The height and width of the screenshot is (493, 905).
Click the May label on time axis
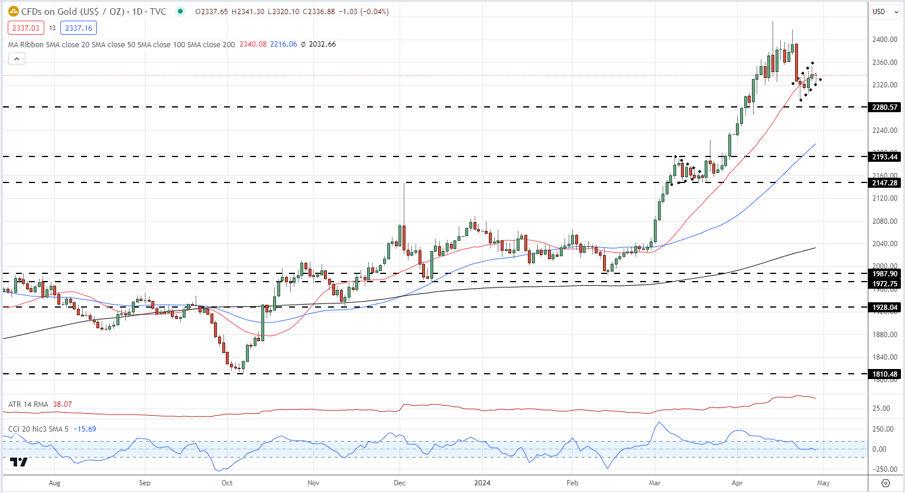tap(823, 483)
